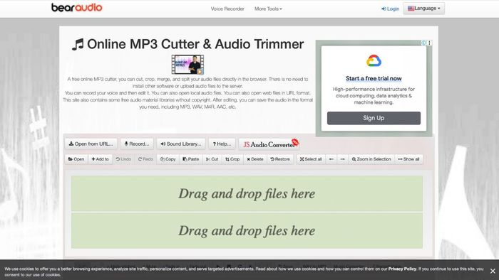Open the ad options menu icon

pos(429,43)
